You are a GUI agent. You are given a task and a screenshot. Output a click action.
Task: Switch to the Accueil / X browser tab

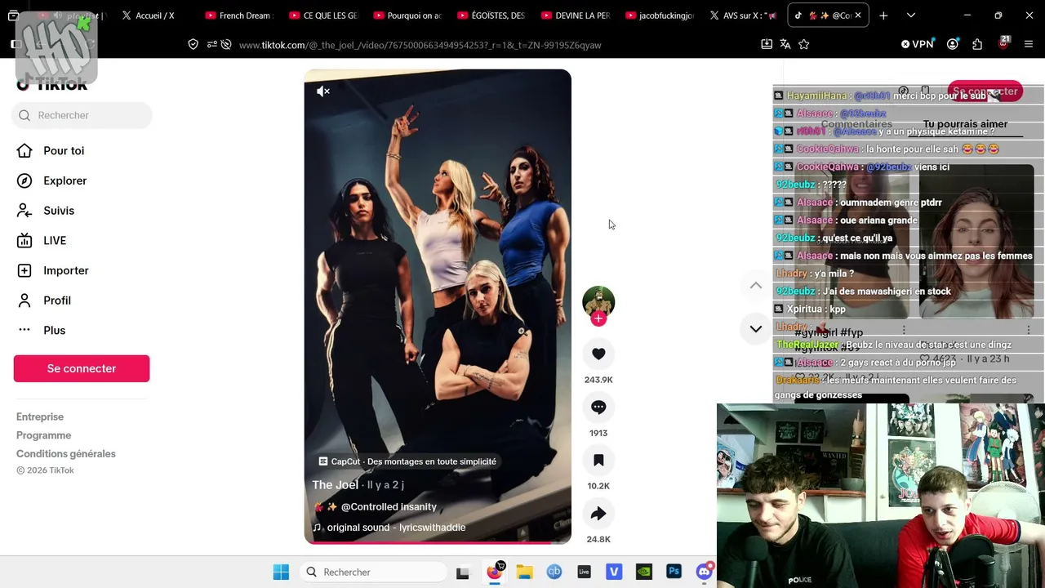[154, 16]
